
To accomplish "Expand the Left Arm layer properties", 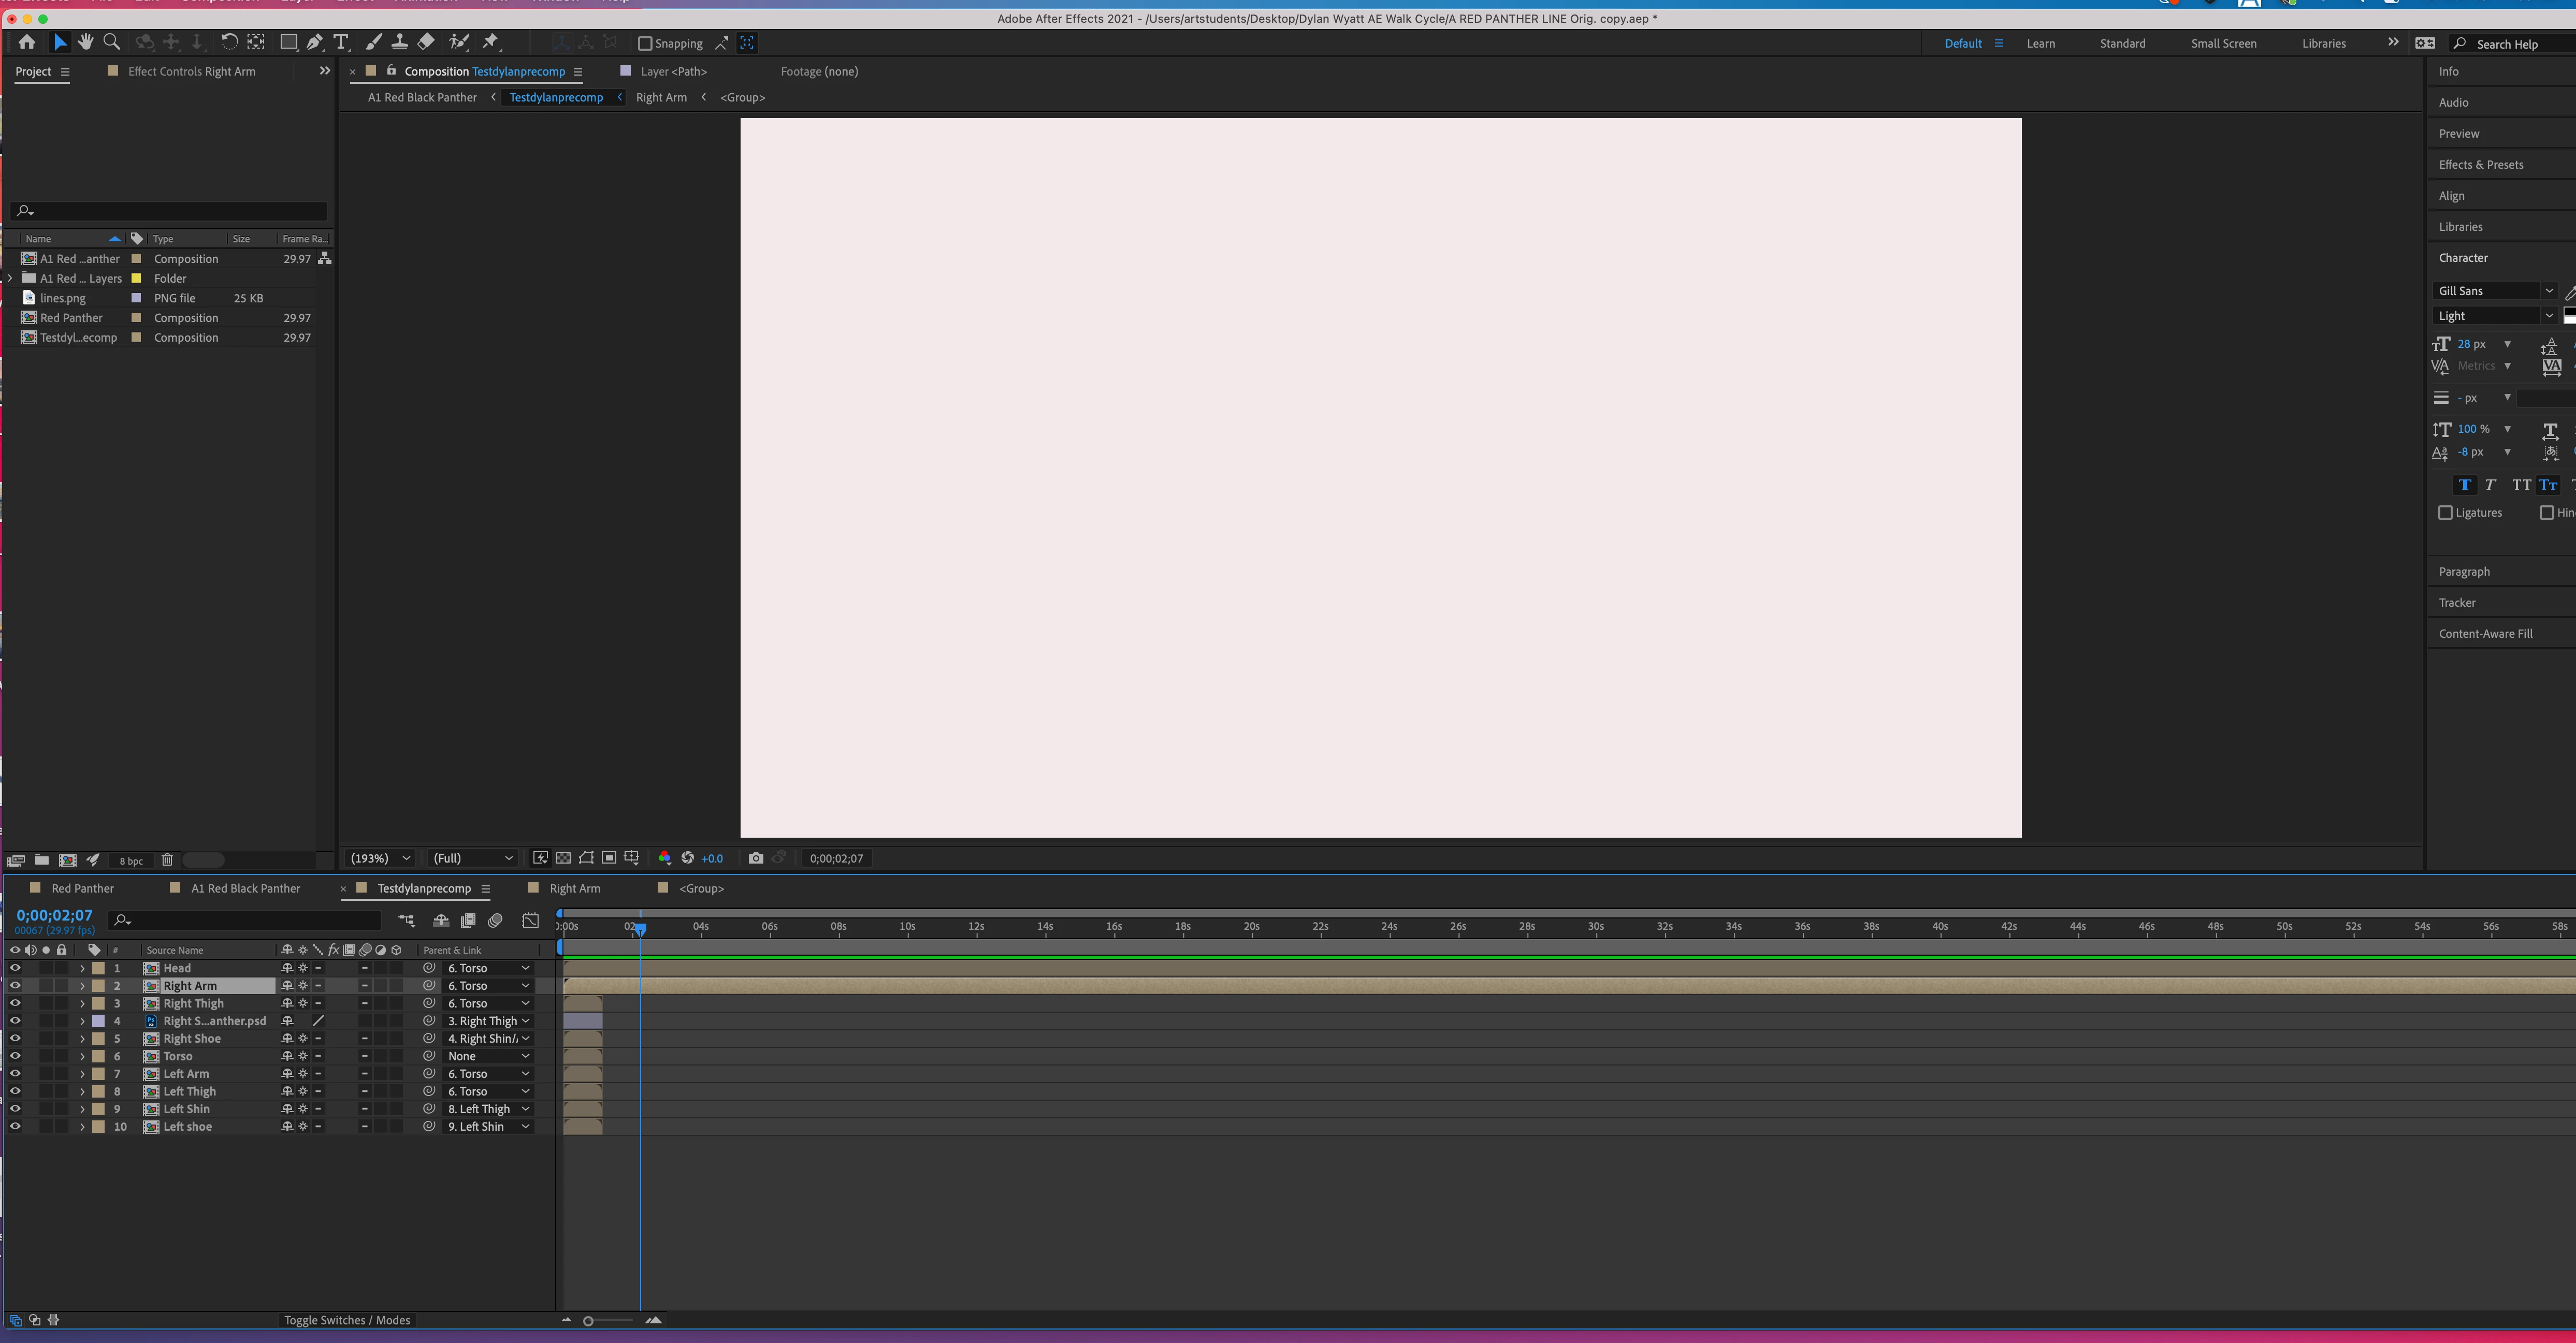I will (82, 1074).
